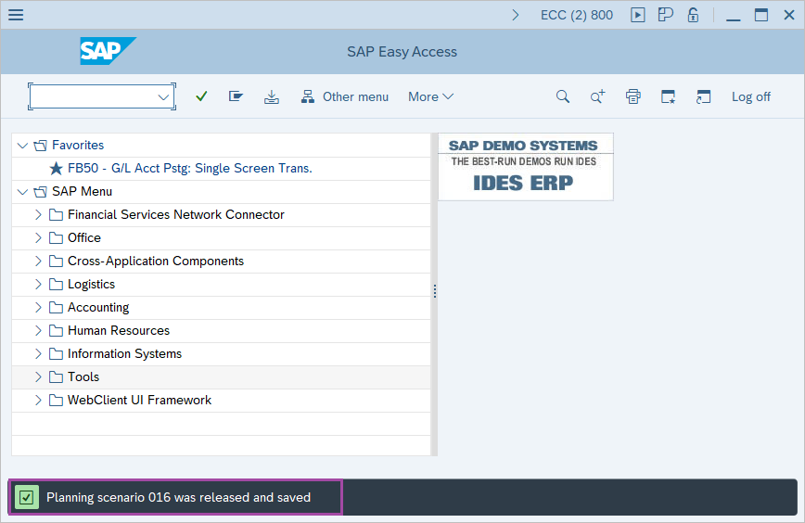Expand the Accounting folder node
Viewport: 805px width, 523px height.
(38, 308)
